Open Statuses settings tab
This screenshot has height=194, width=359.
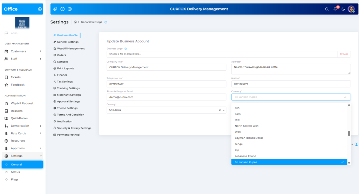point(61,62)
